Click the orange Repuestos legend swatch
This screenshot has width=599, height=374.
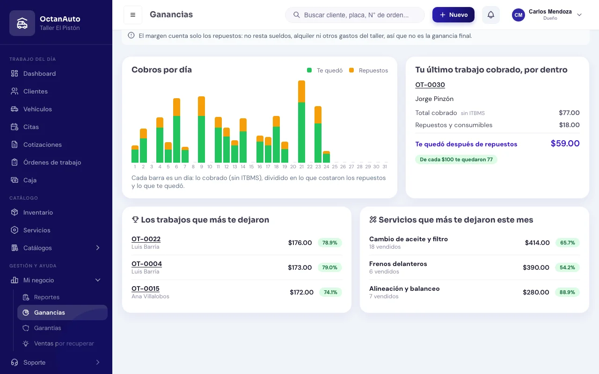(351, 70)
